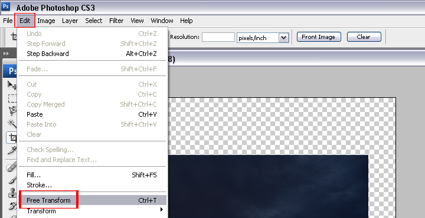
Task: Click the Clear button in options bar
Action: point(364,37)
